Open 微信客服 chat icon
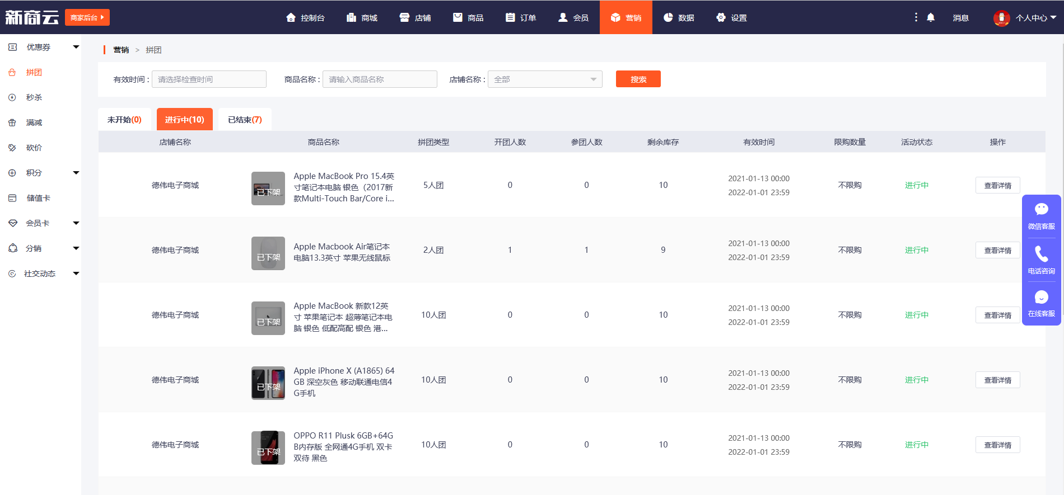 tap(1042, 209)
